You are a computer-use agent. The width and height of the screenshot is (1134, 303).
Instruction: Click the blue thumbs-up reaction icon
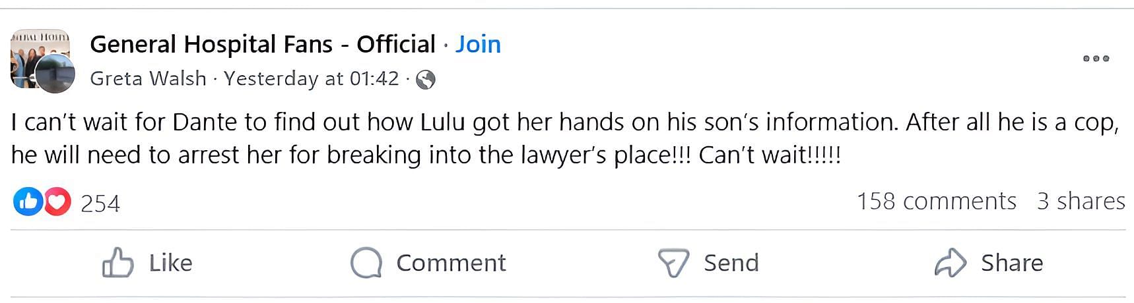[x=28, y=202]
